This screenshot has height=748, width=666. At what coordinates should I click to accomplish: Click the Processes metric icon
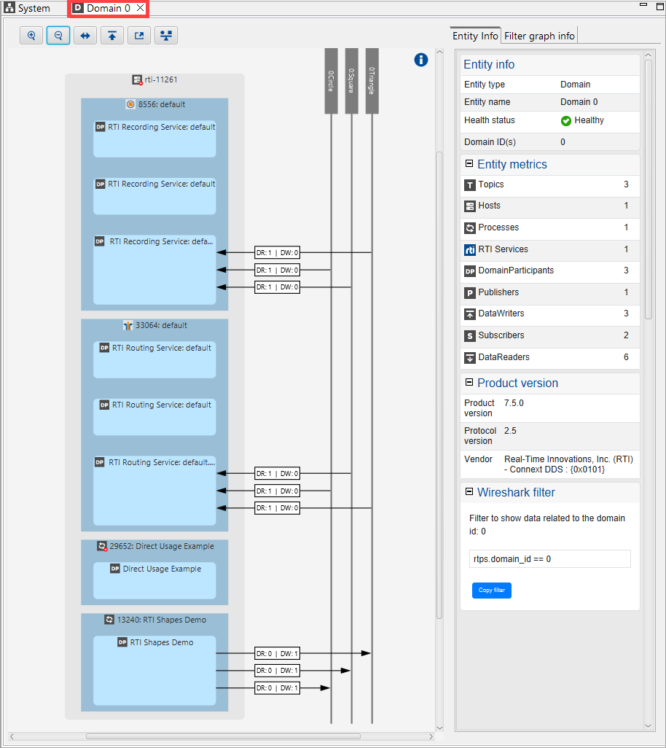tap(470, 228)
